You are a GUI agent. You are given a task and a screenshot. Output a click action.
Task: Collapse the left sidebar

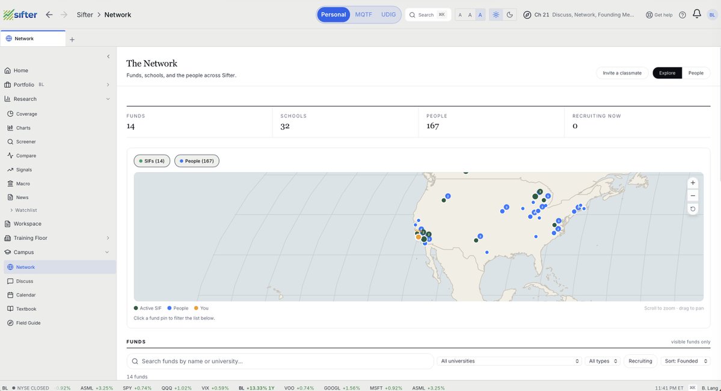click(x=108, y=57)
